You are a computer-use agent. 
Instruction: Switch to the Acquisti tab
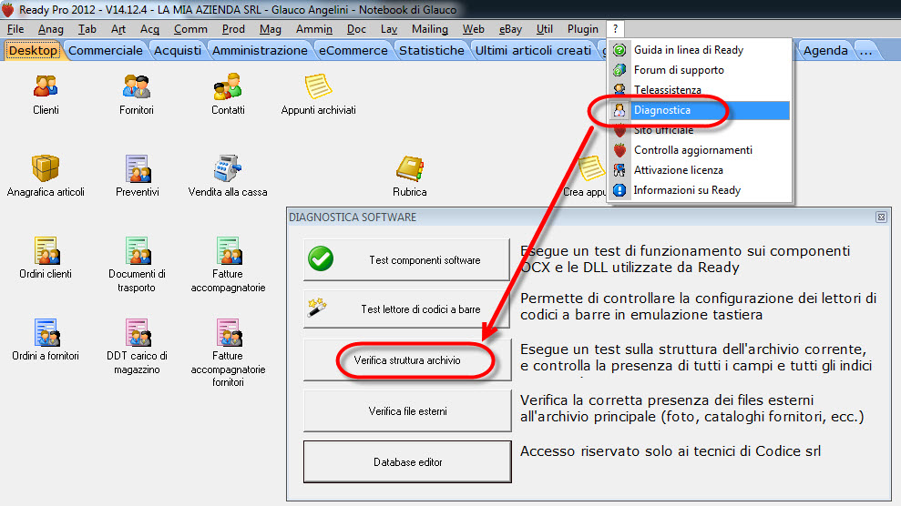coord(178,50)
